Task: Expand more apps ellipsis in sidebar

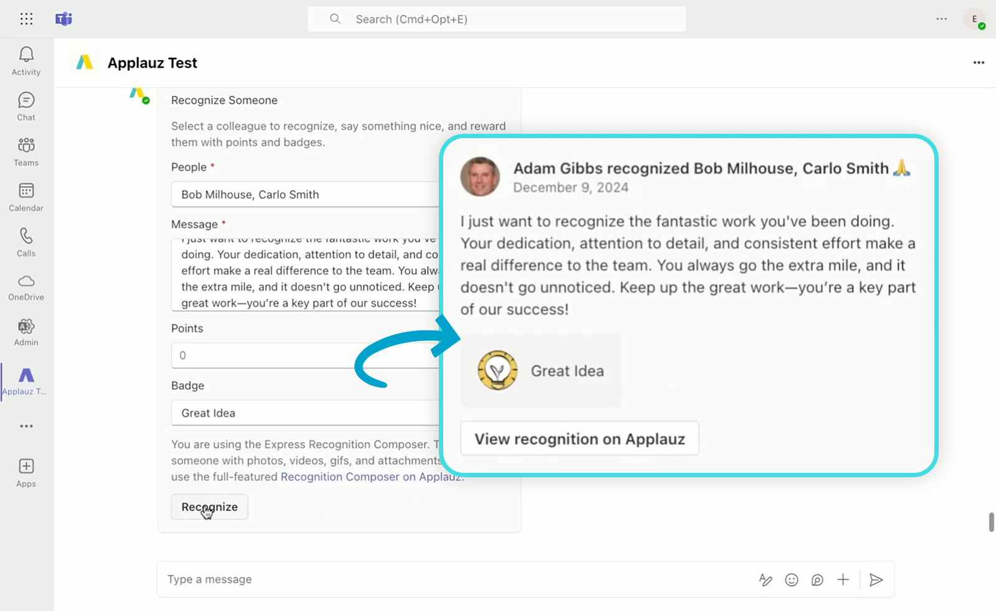Action: [26, 426]
